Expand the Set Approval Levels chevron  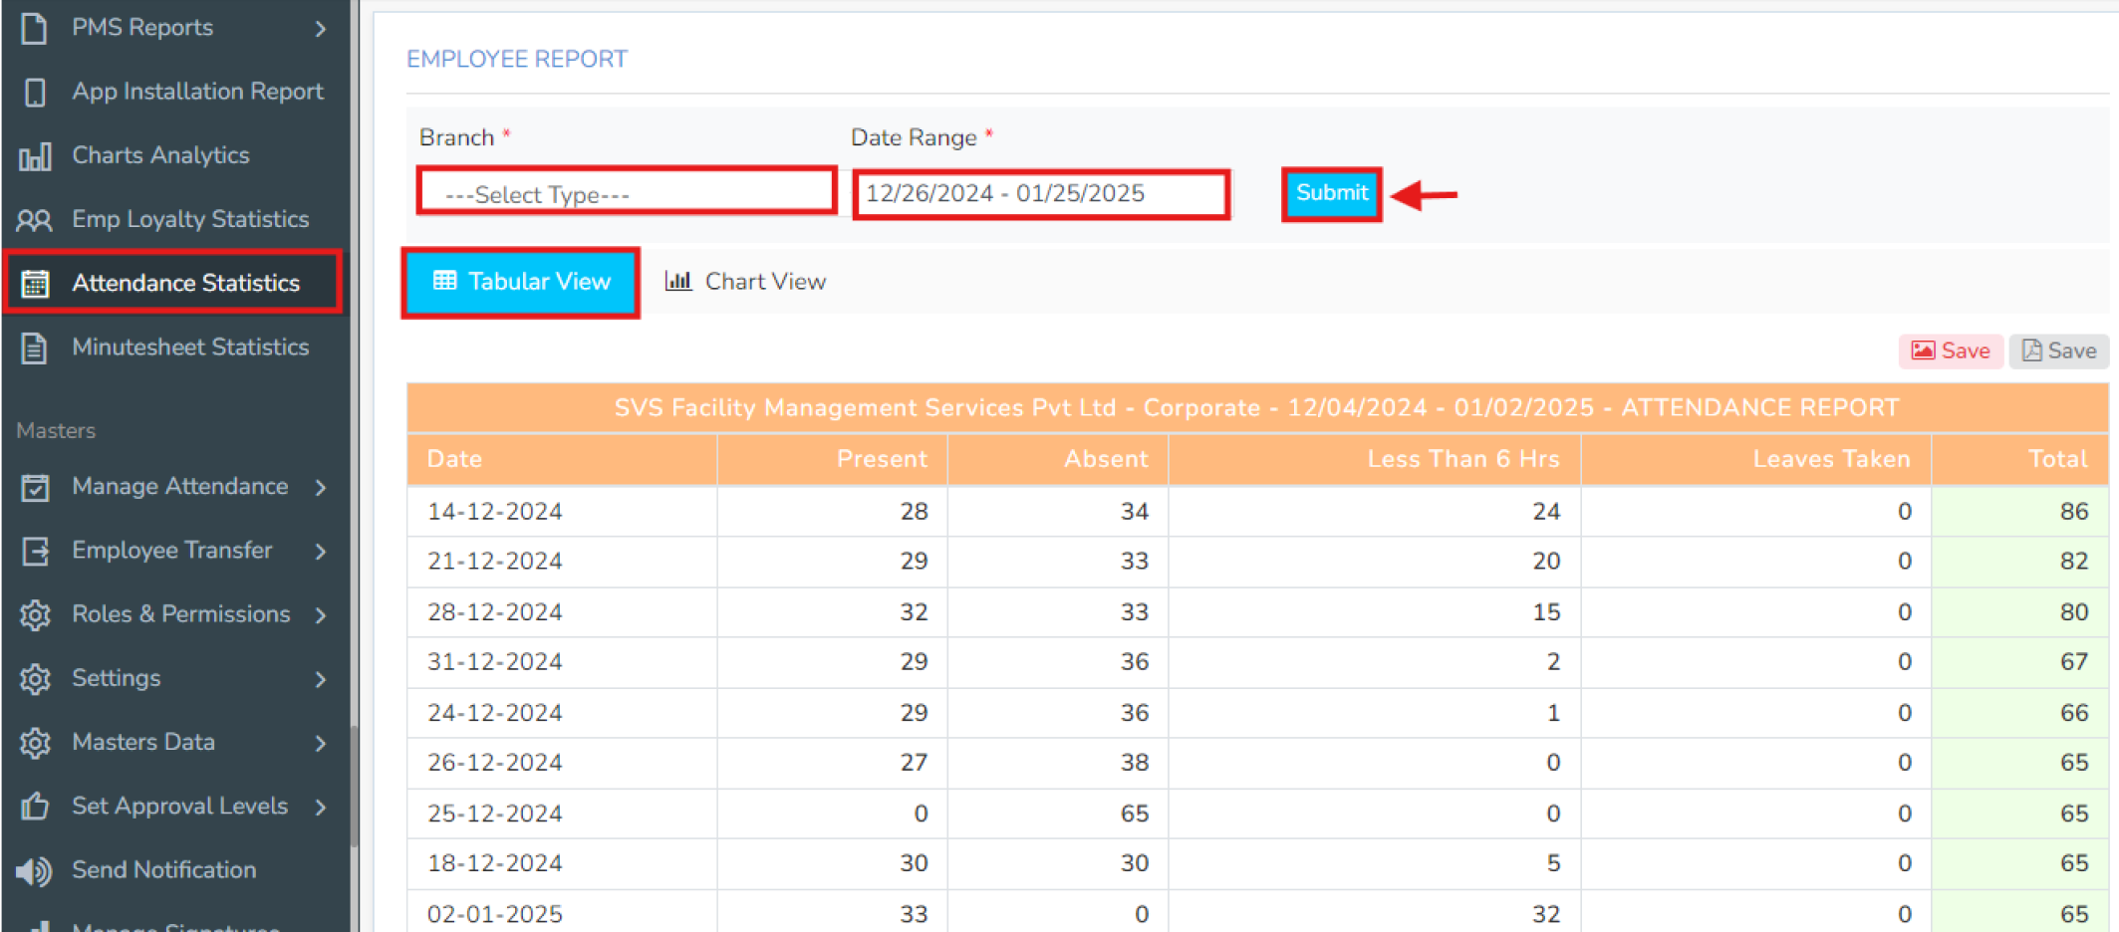pyautogui.click(x=321, y=807)
